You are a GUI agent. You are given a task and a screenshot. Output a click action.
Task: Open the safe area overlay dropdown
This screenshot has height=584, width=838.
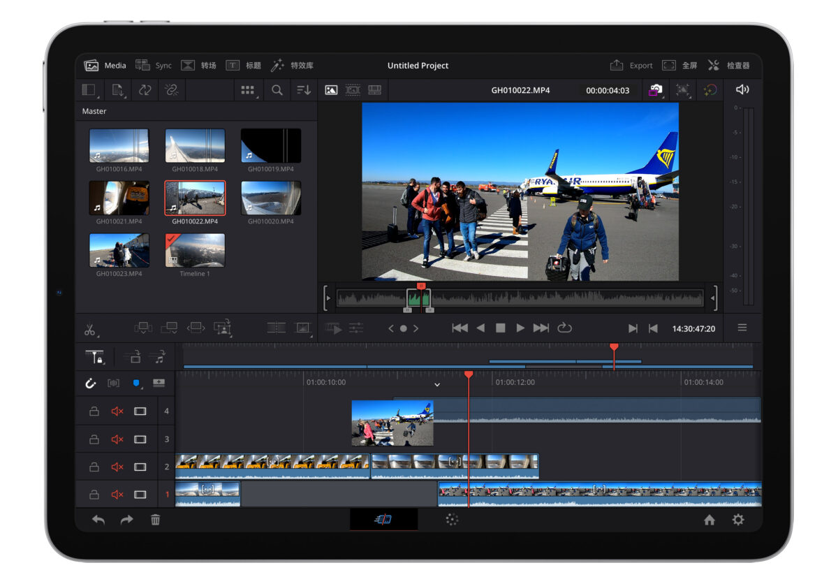pyautogui.click(x=683, y=90)
